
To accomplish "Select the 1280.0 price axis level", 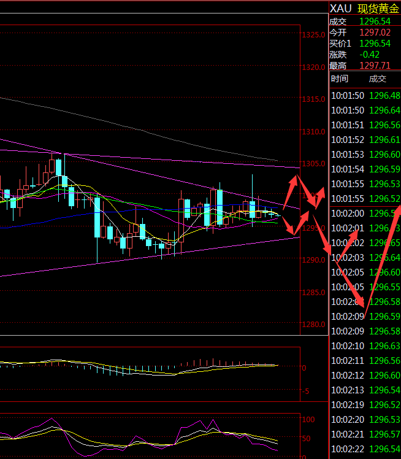I will click(314, 325).
